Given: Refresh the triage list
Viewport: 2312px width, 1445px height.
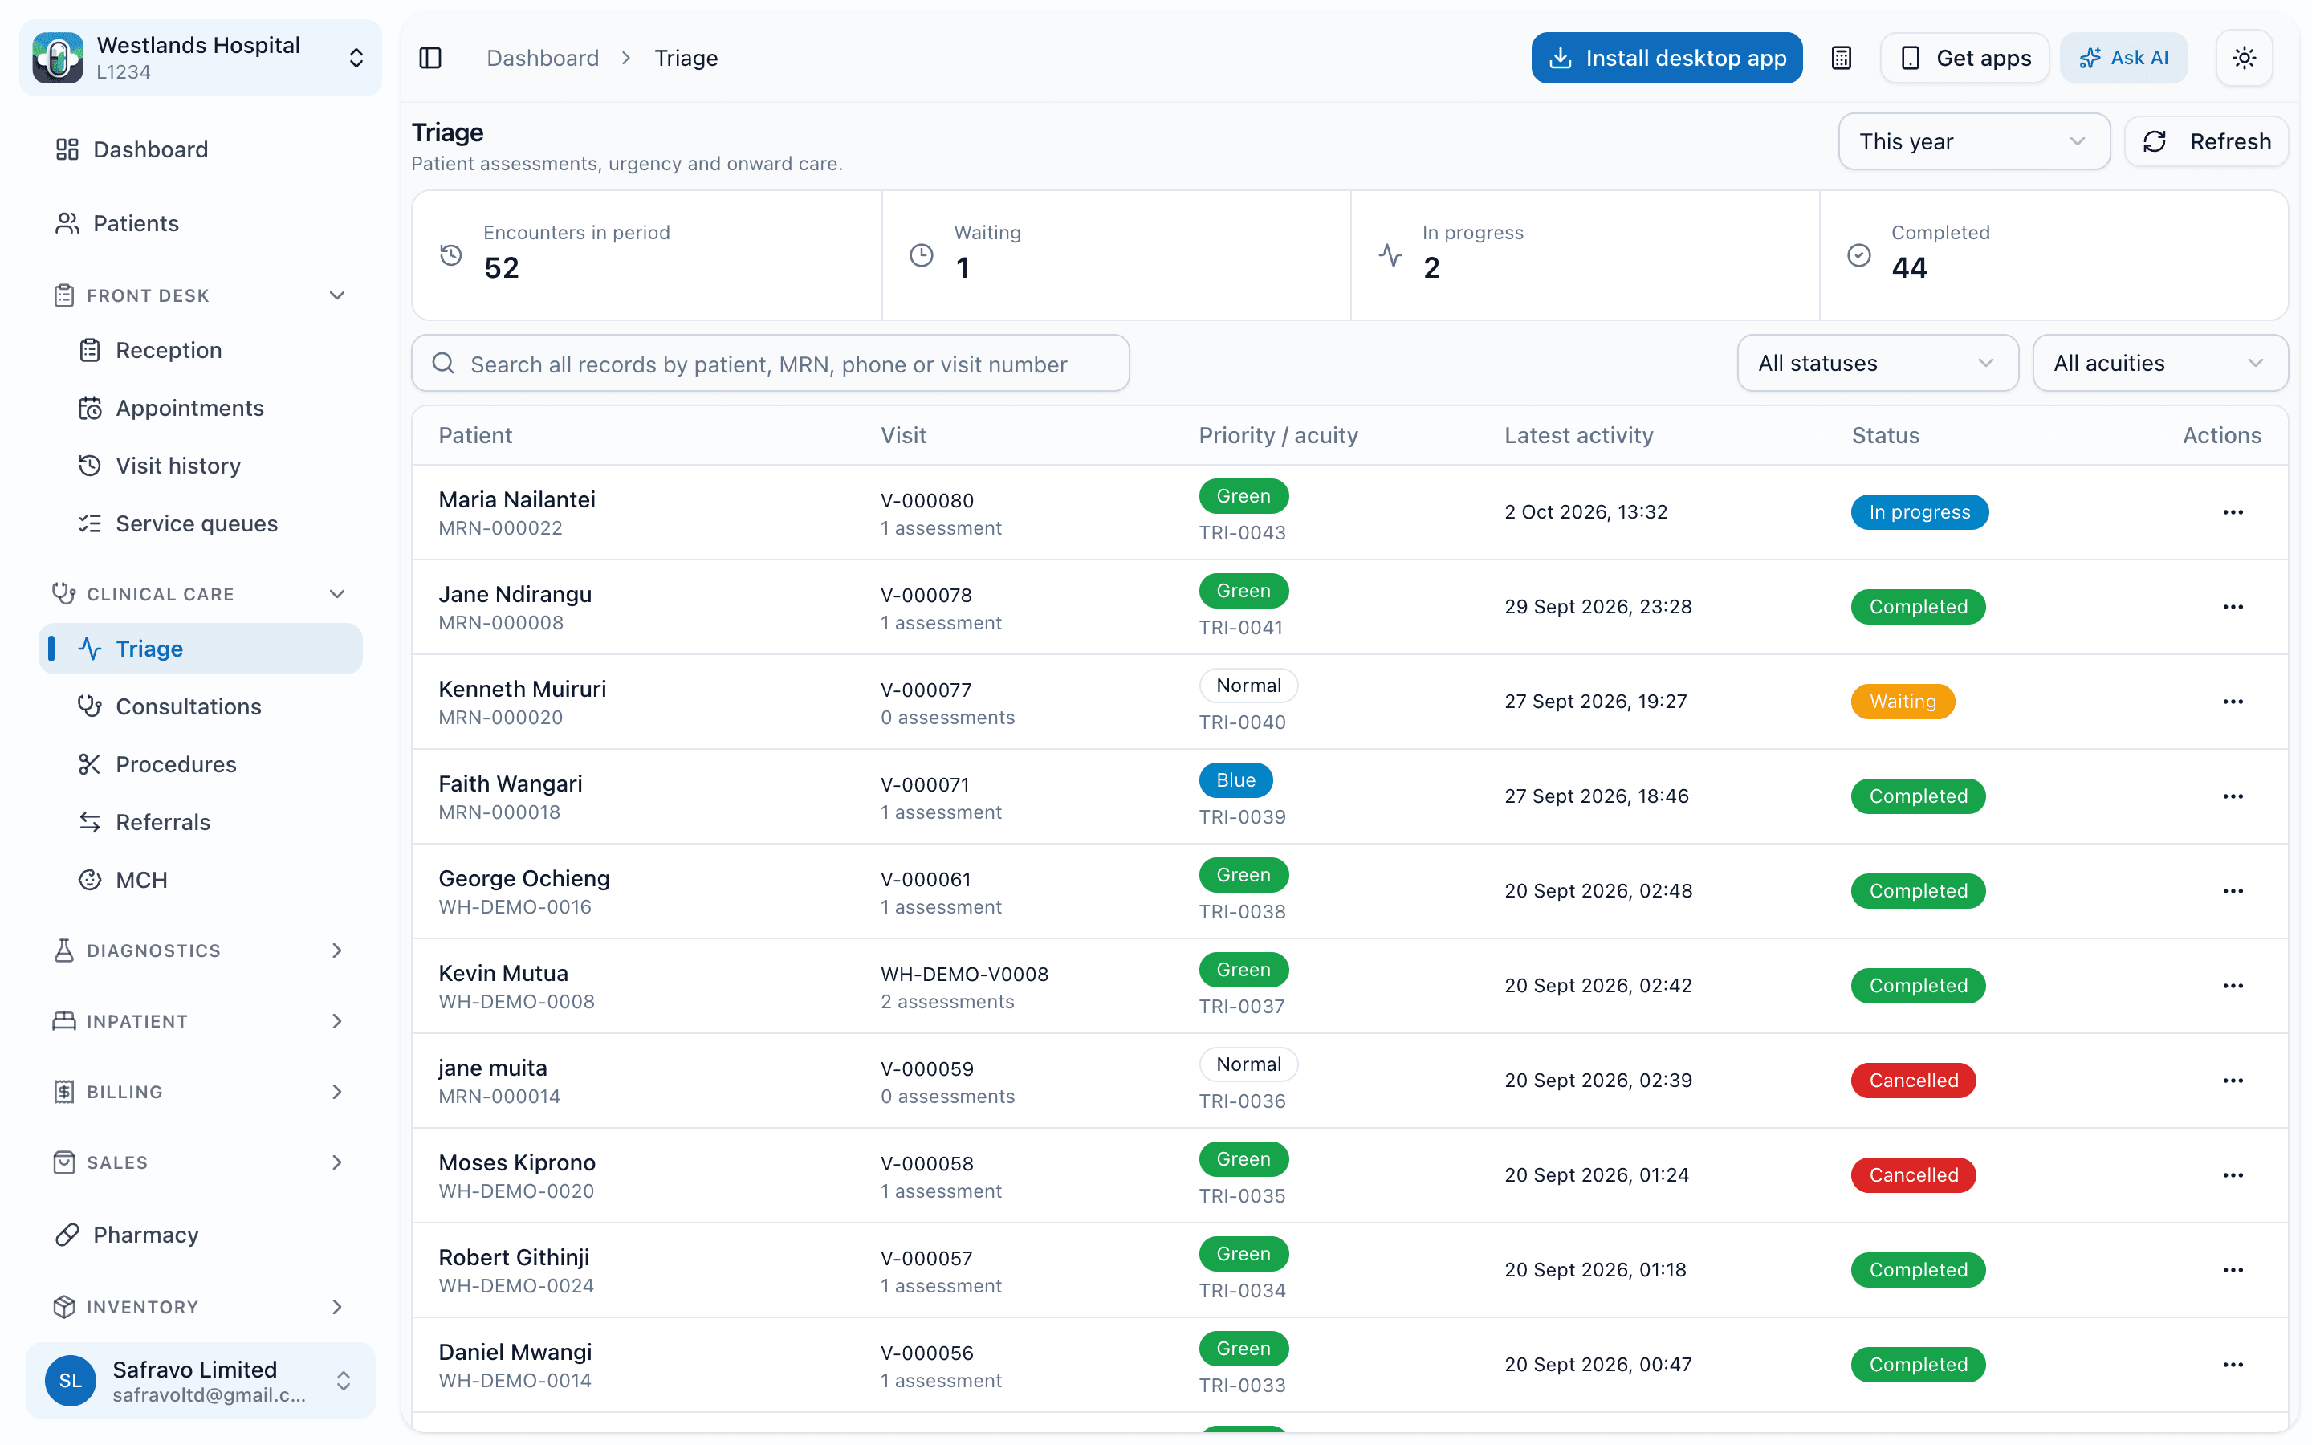Looking at the screenshot, I should [x=2205, y=141].
